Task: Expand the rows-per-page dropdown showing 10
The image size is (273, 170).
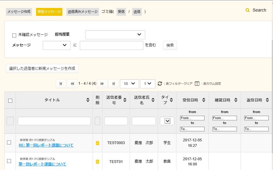Action: tap(129, 84)
